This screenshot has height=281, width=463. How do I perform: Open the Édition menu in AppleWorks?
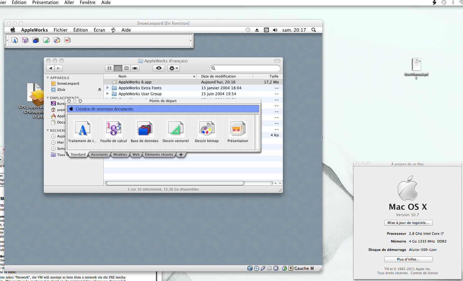pos(80,30)
